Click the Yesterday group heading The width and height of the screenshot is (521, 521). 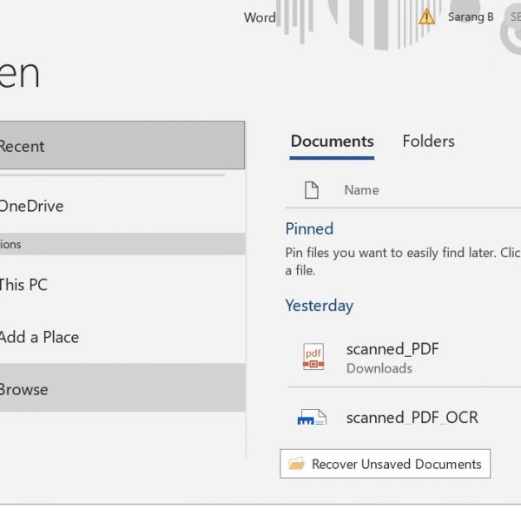click(x=320, y=306)
